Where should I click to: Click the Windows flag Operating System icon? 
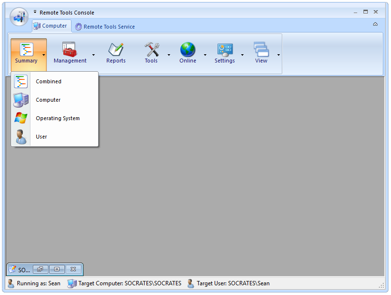(x=21, y=118)
